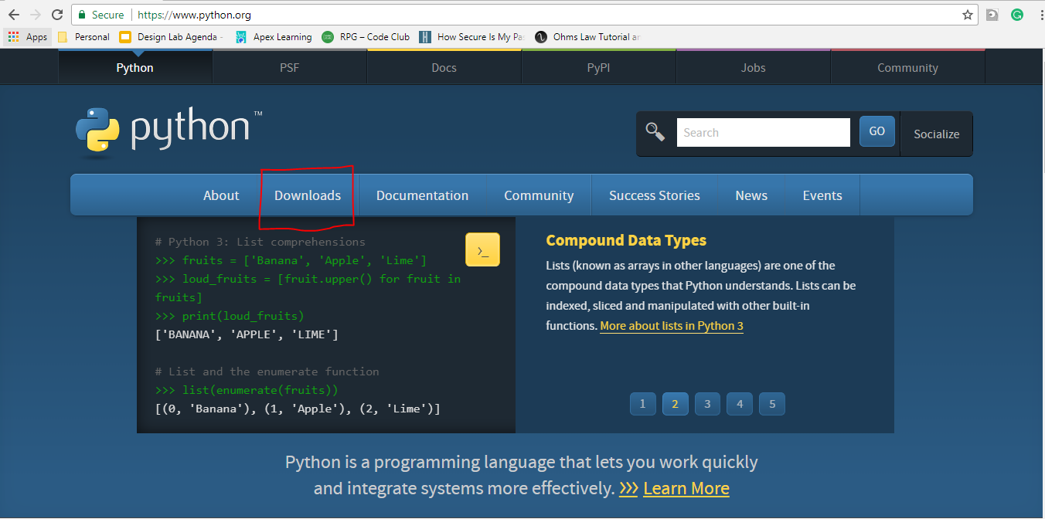
Task: Open the Design Lab Agenda bookmark
Action: [x=172, y=36]
